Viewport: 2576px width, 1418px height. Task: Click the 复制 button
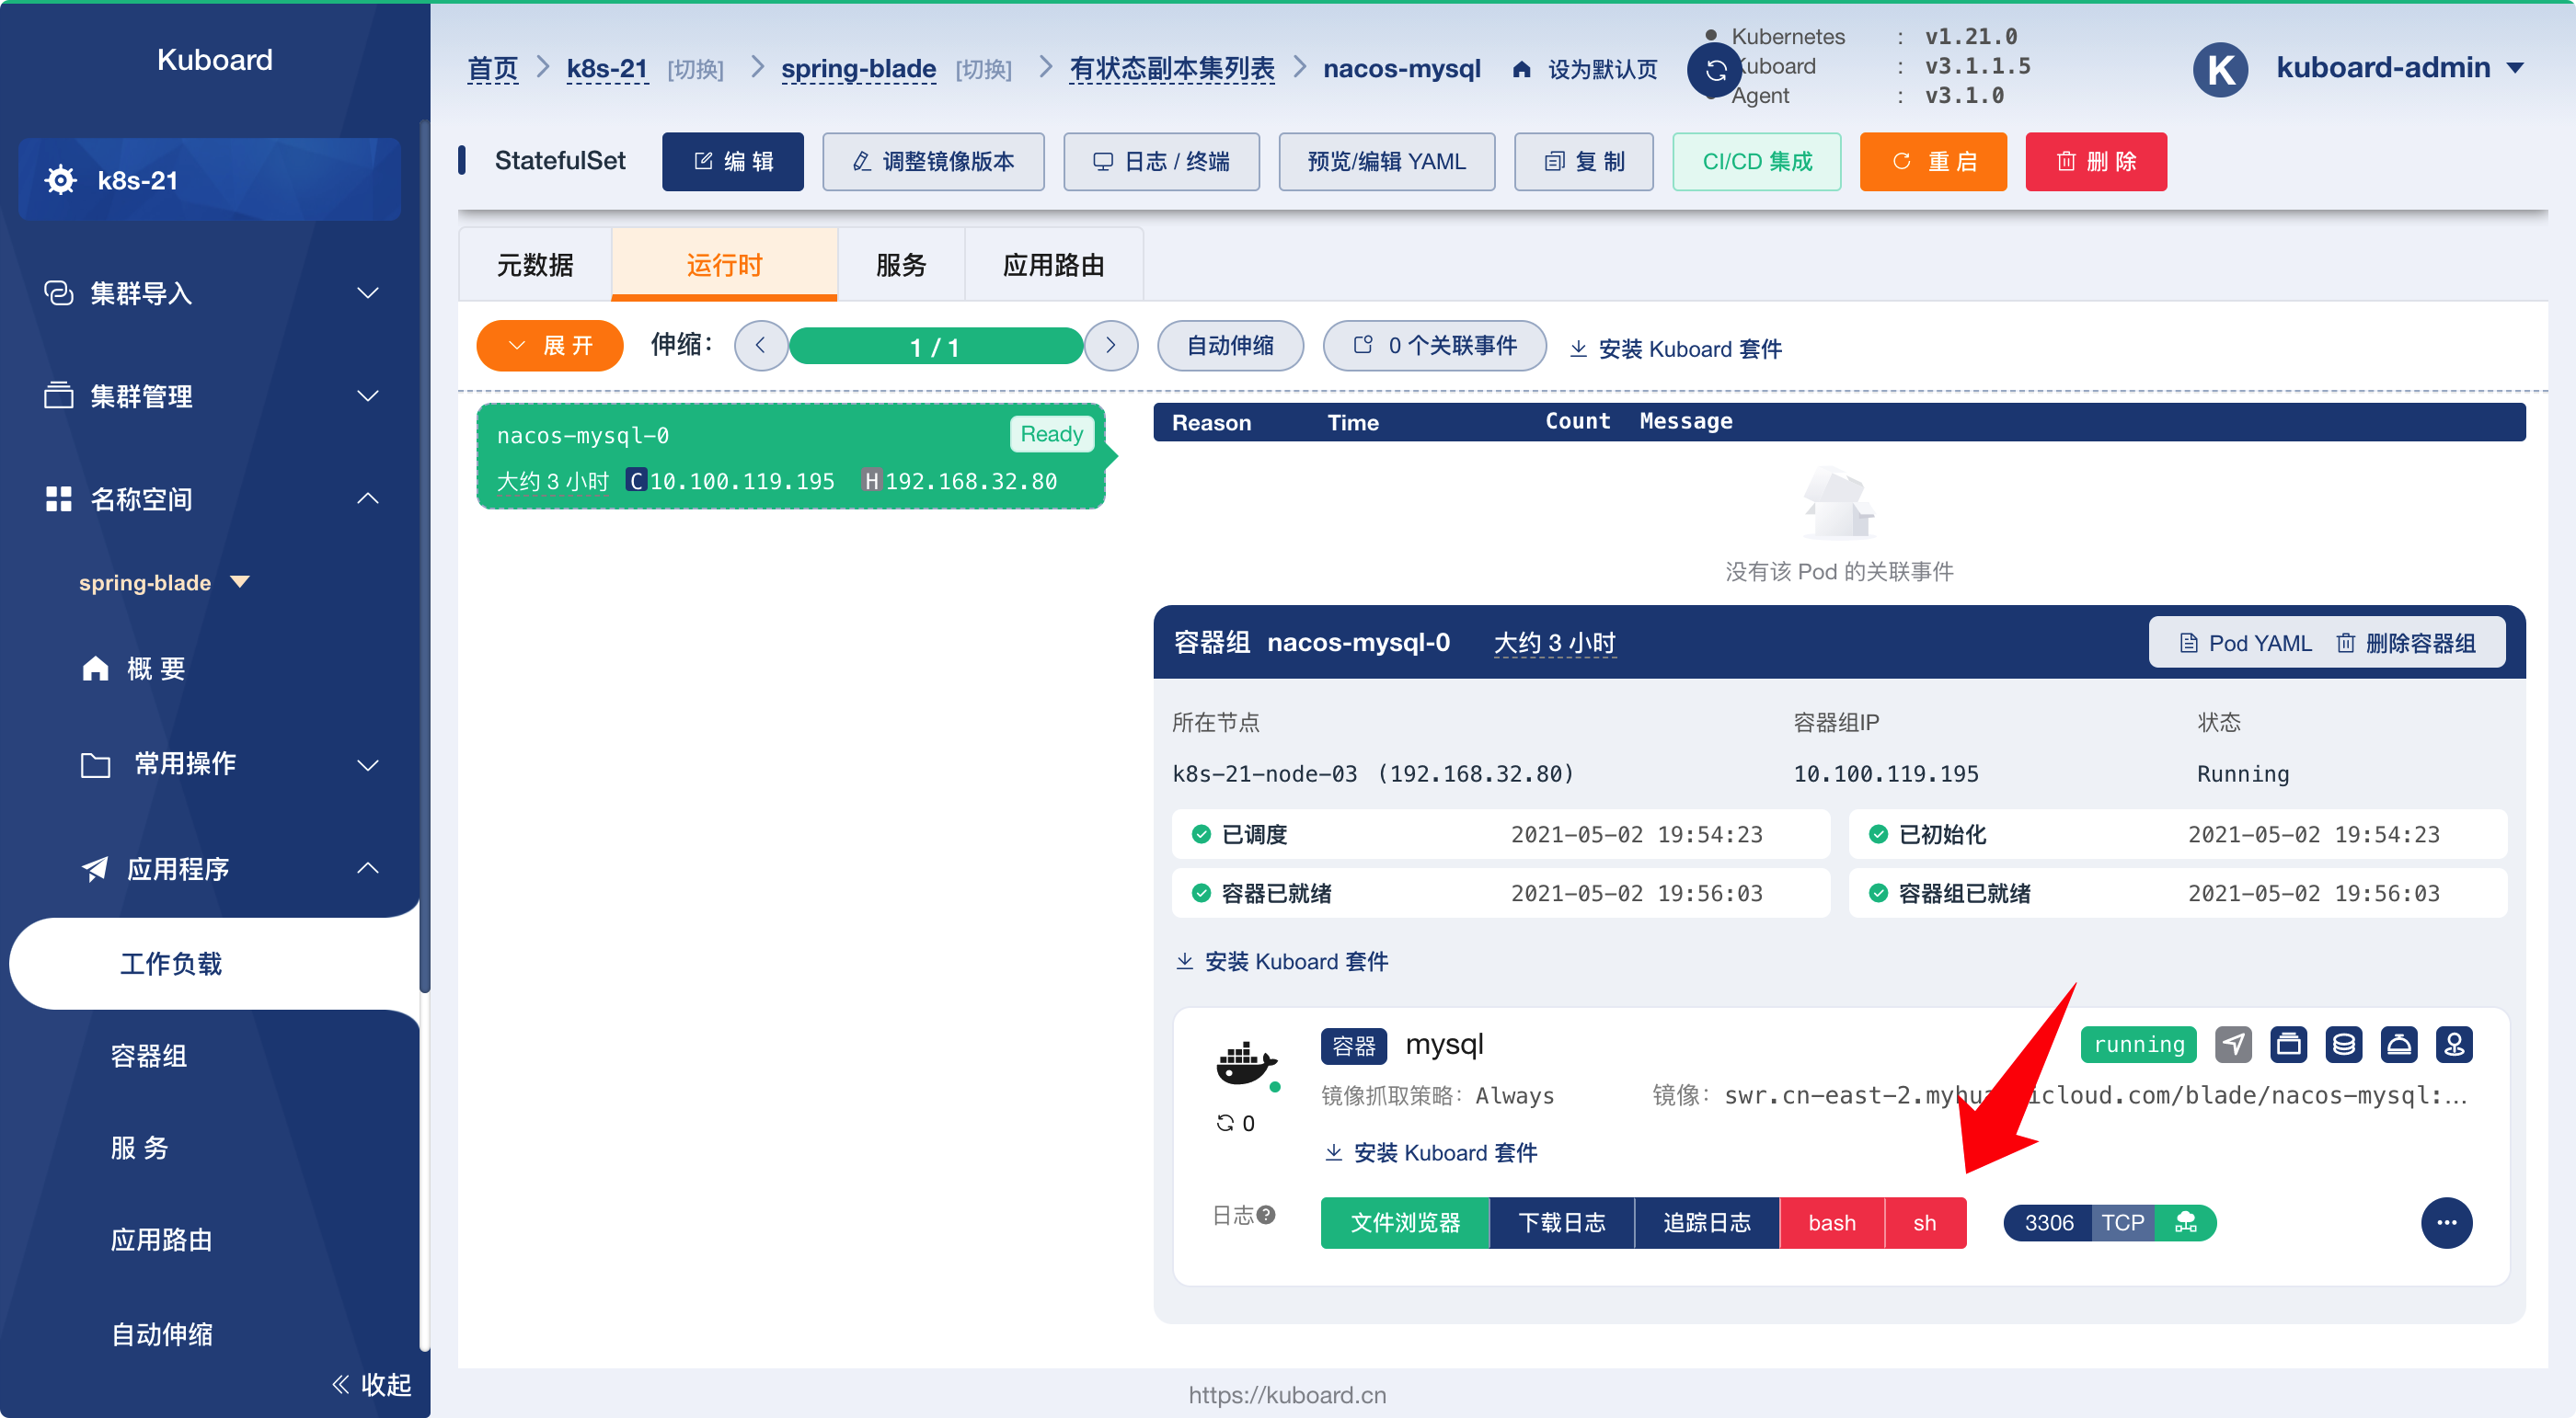[1584, 161]
